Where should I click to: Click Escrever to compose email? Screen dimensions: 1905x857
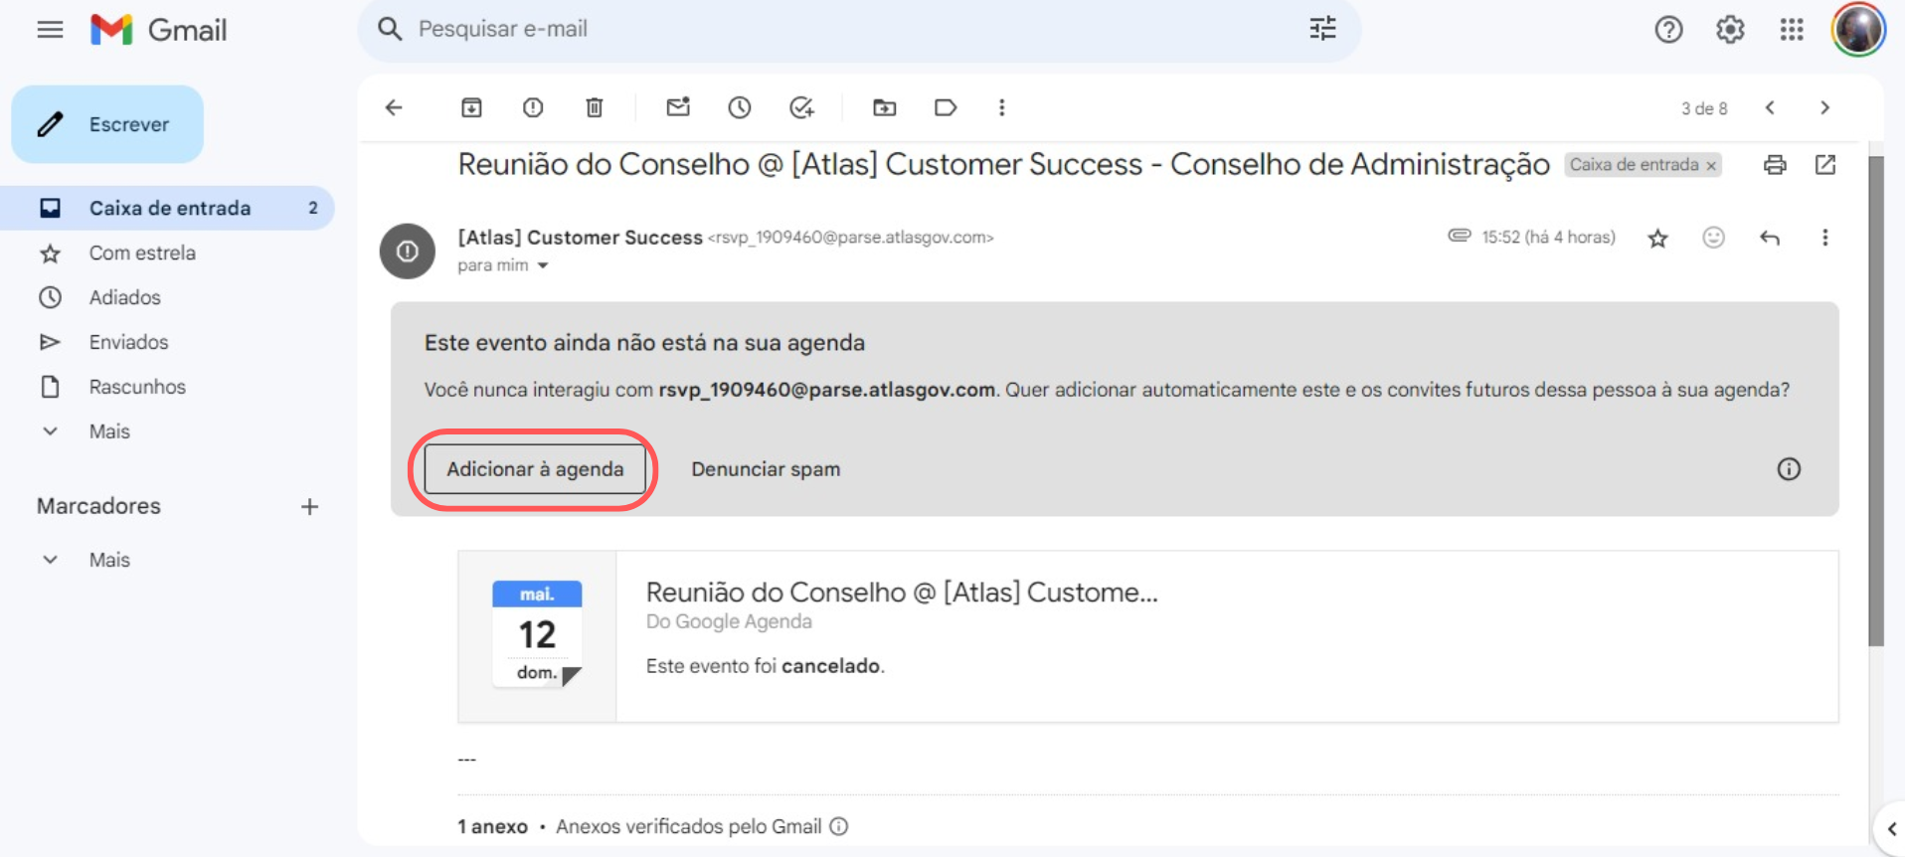pyautogui.click(x=107, y=124)
